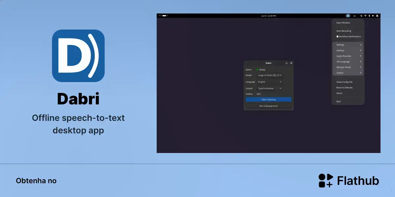Image resolution: width=395 pixels, height=197 pixels.
Task: Click the en keyboard layout indicator
Action: point(355,16)
